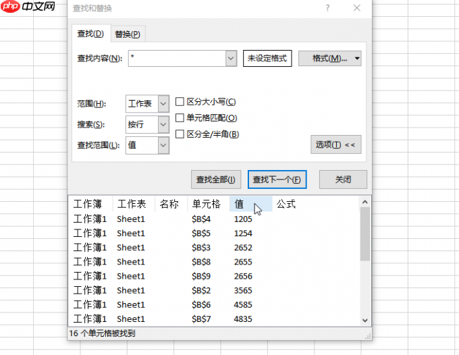Click the value 1205 in results
The width and height of the screenshot is (459, 355).
pos(243,219)
